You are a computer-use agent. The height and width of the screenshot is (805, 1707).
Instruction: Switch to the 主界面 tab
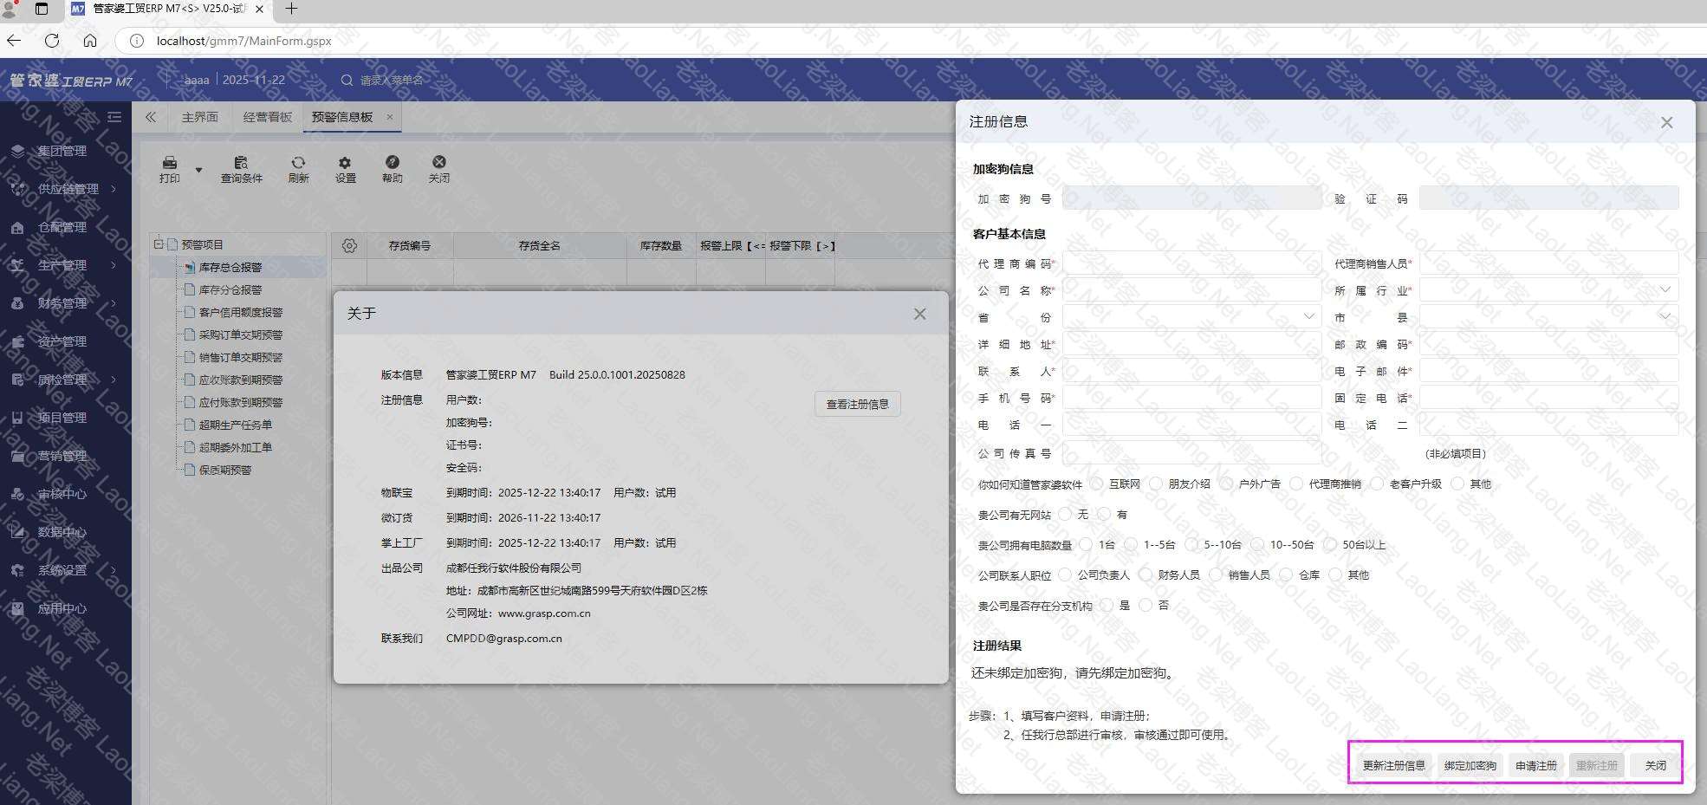199,117
